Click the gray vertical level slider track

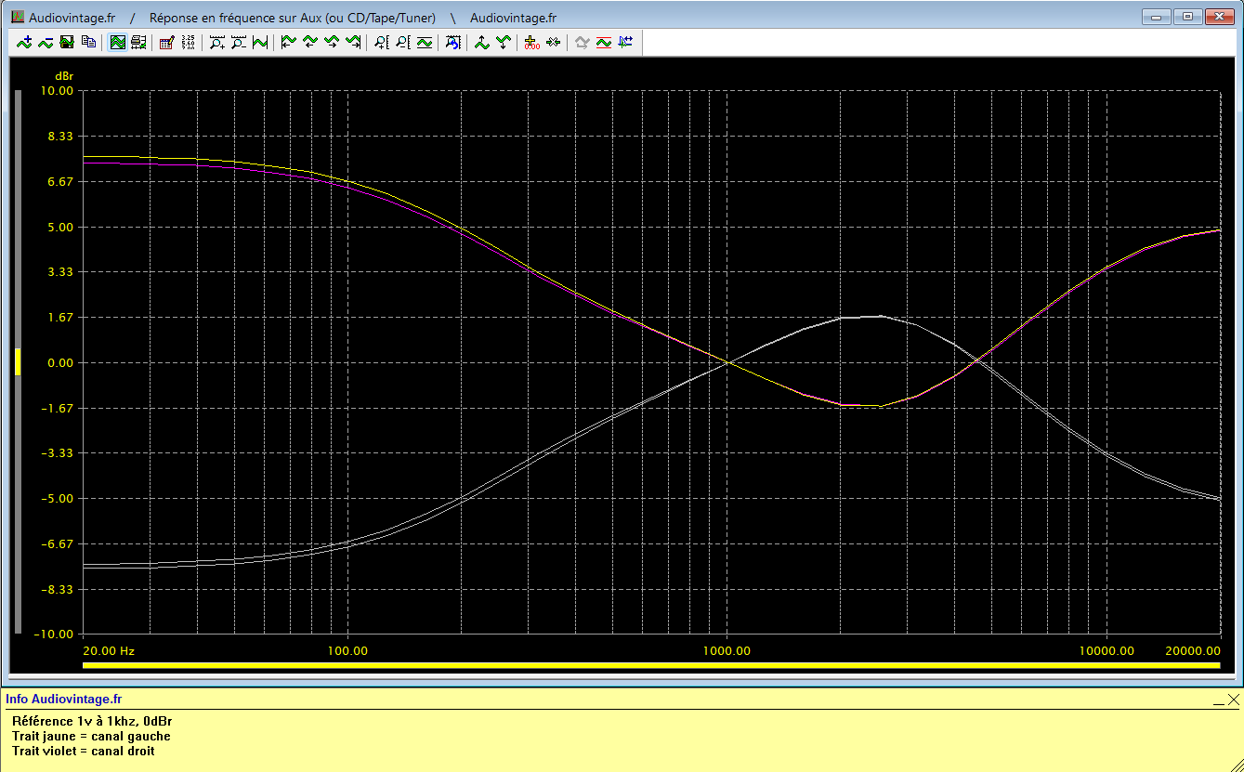17,360
